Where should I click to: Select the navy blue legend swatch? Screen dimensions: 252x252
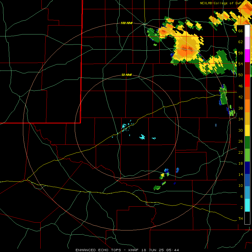(x=247, y=168)
